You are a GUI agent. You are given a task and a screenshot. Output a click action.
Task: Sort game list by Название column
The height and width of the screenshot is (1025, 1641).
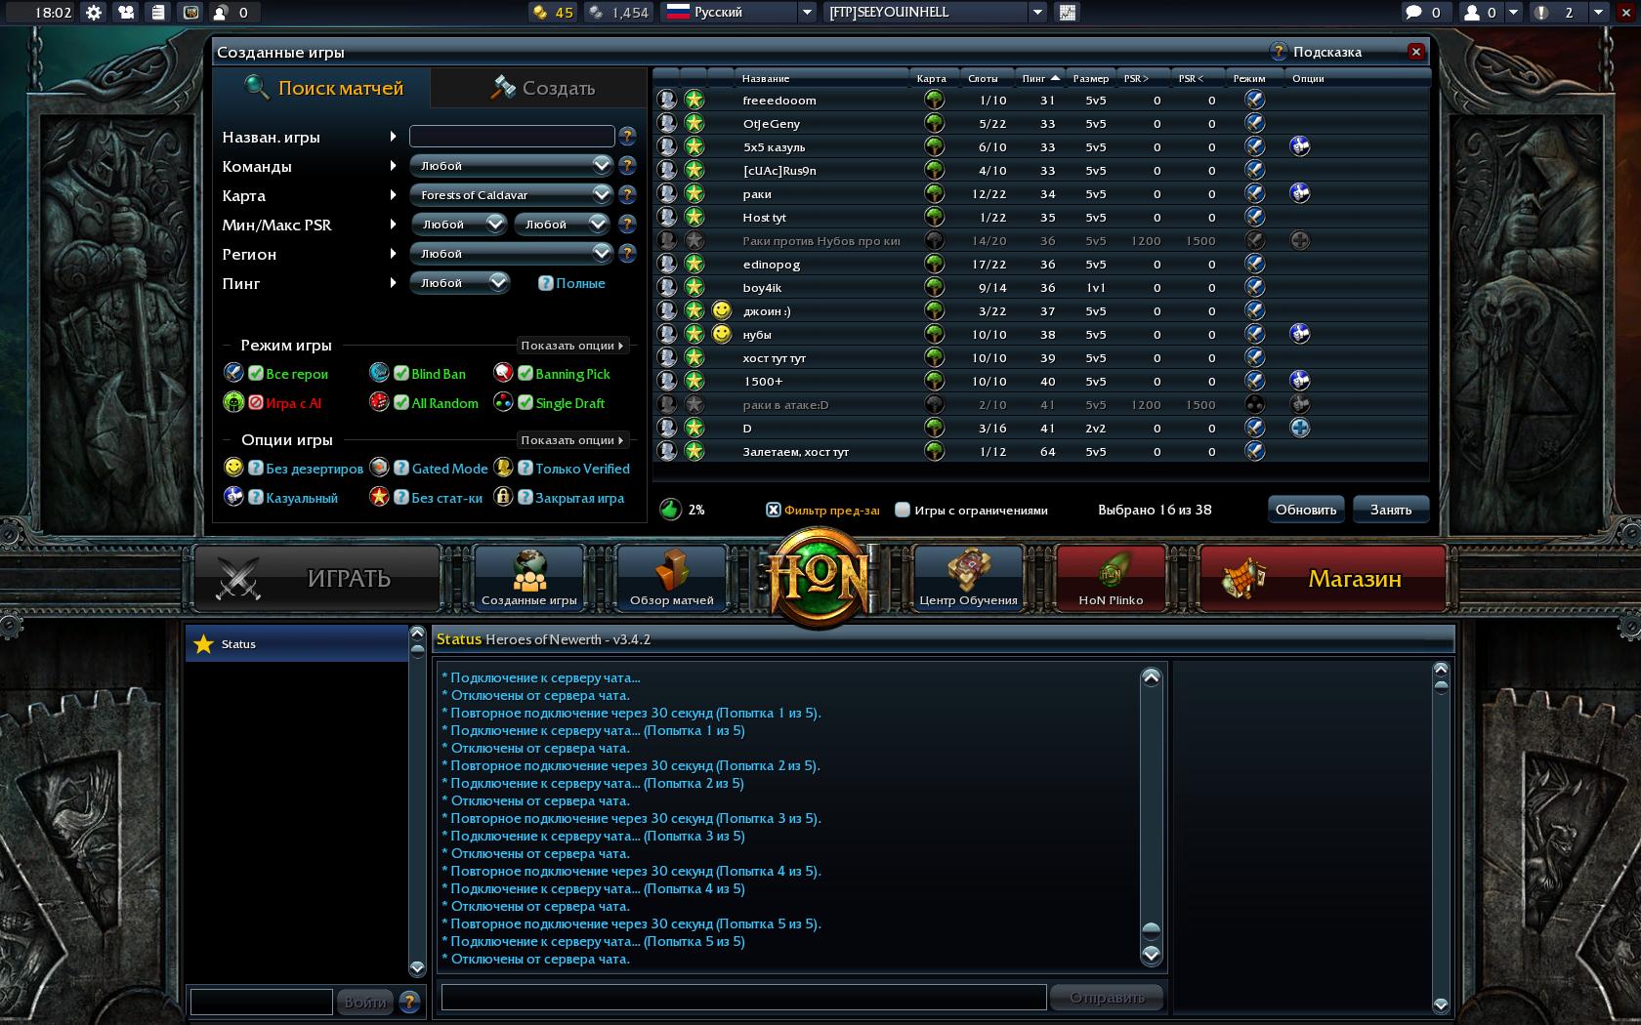766,78
